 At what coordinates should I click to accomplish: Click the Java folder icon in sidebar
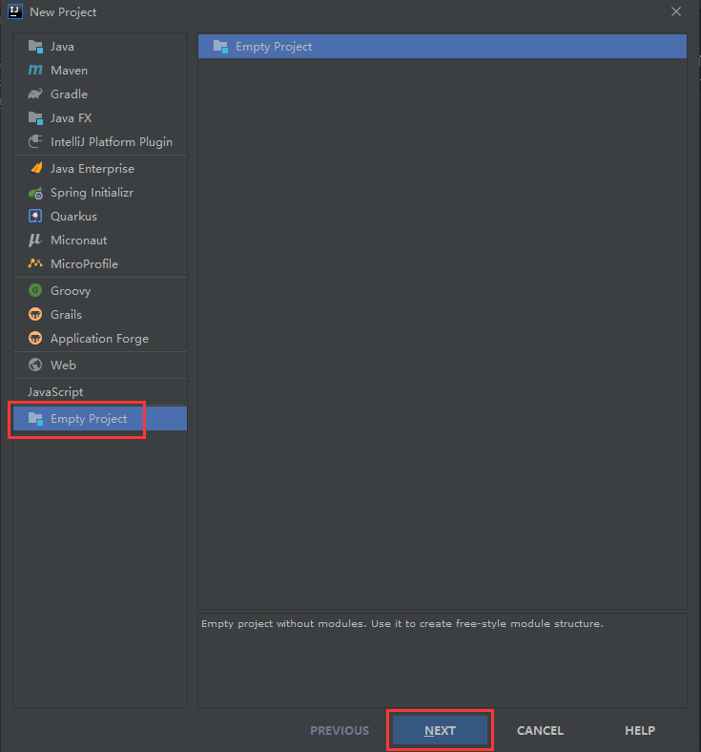coord(35,47)
